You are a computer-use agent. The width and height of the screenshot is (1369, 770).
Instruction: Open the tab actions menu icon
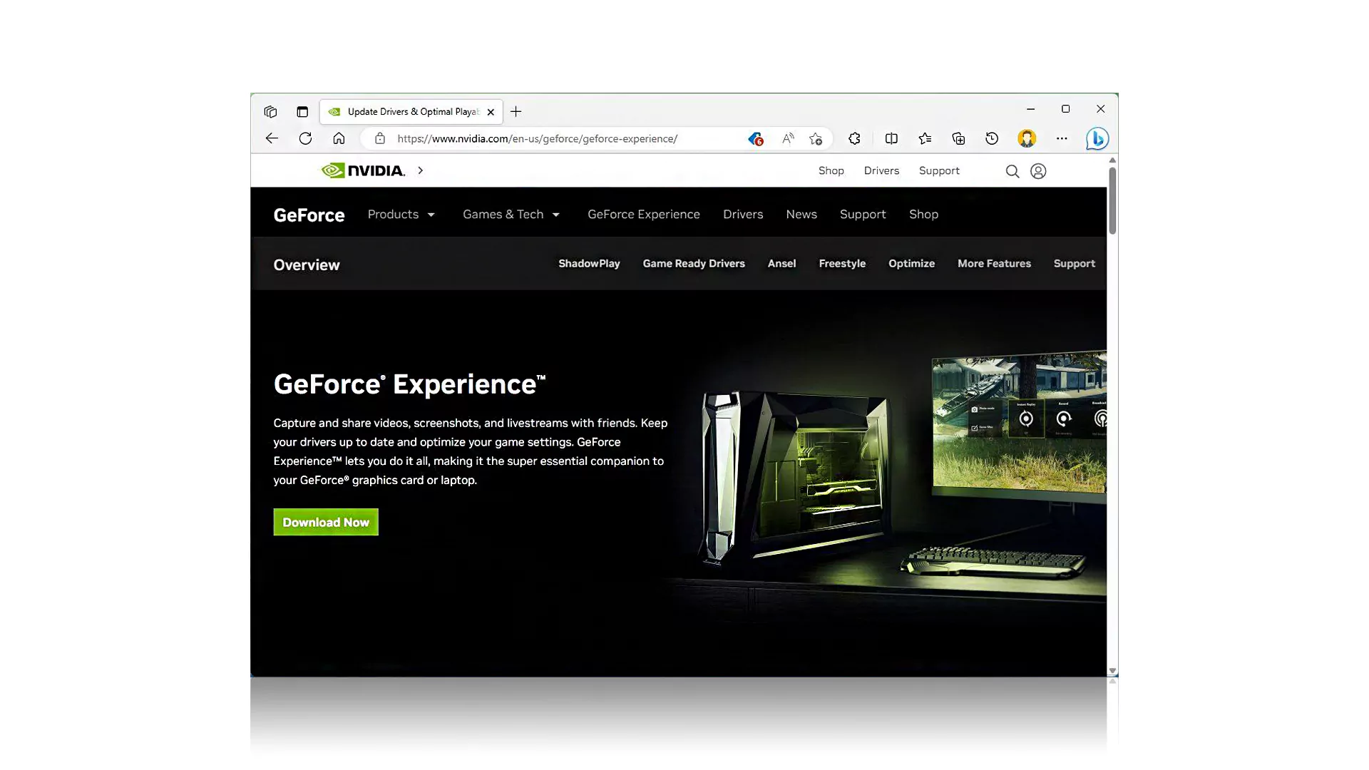[x=302, y=112]
